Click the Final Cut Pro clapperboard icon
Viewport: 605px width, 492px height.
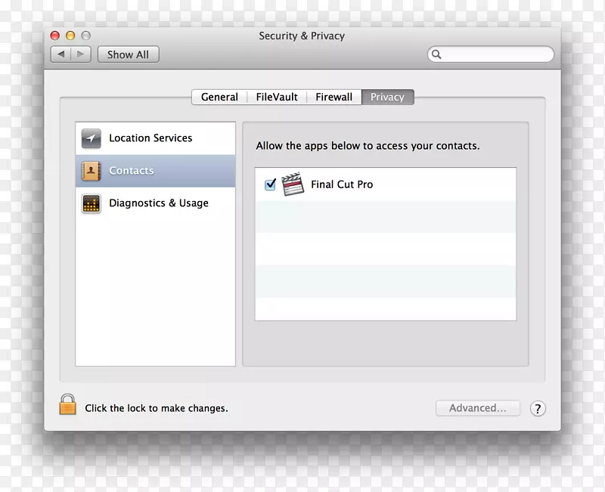[x=291, y=184]
